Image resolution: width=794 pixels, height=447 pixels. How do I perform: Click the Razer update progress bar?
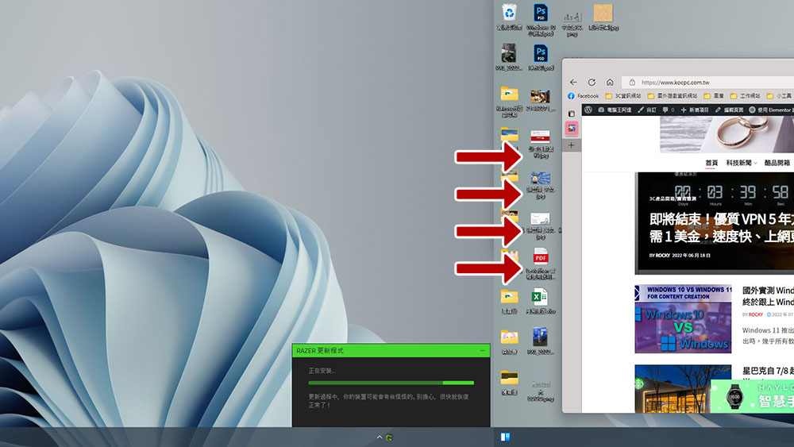(391, 383)
